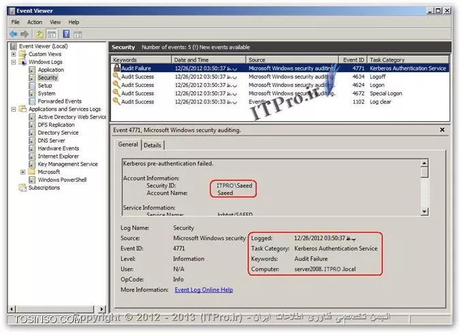462x334 pixels.
Task: Click the Setup log icon in tree
Action: (33, 86)
